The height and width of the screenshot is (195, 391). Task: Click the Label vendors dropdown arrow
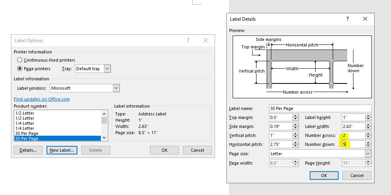[x=116, y=88]
